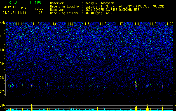Click the 1116 time marker
176x111 pixels.
point(103,24)
